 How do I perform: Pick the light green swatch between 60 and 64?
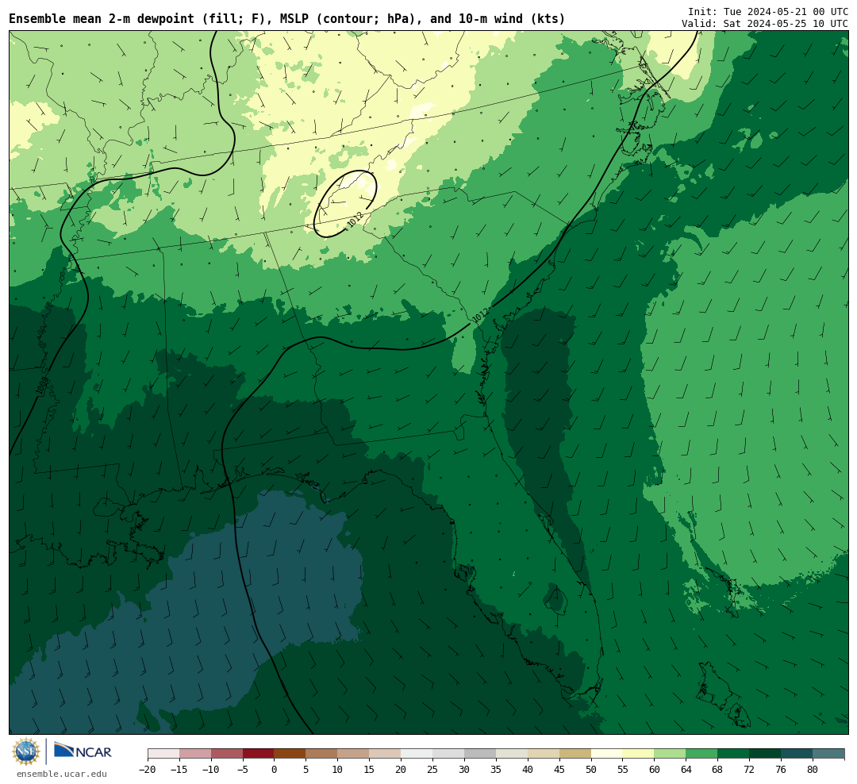(x=671, y=754)
